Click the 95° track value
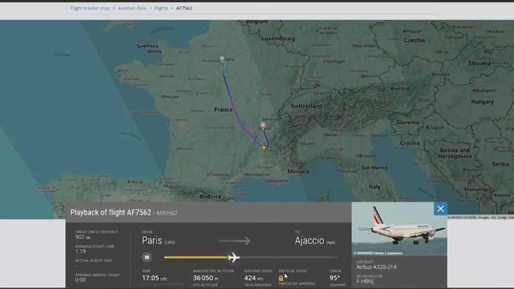The width and height of the screenshot is (514, 289). click(334, 278)
